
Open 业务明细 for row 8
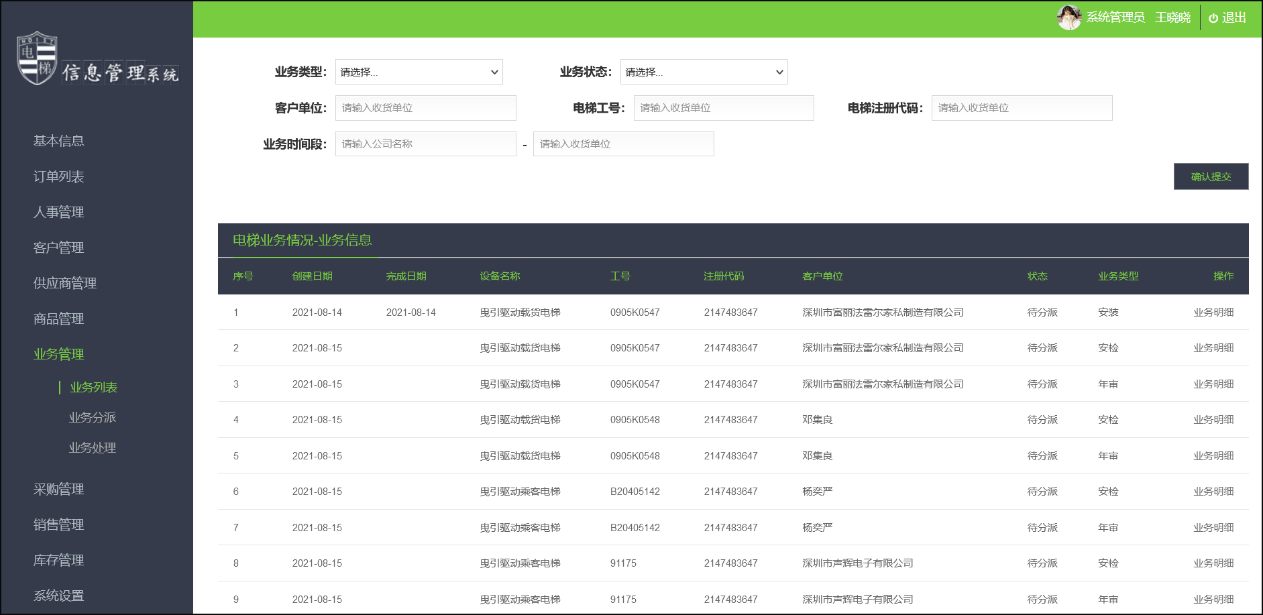pyautogui.click(x=1213, y=563)
